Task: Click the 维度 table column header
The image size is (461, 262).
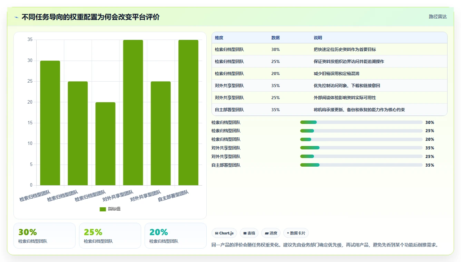Action: point(219,38)
